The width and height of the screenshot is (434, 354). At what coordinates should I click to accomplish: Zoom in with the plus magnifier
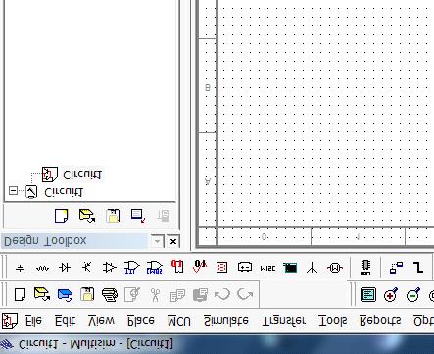(391, 295)
